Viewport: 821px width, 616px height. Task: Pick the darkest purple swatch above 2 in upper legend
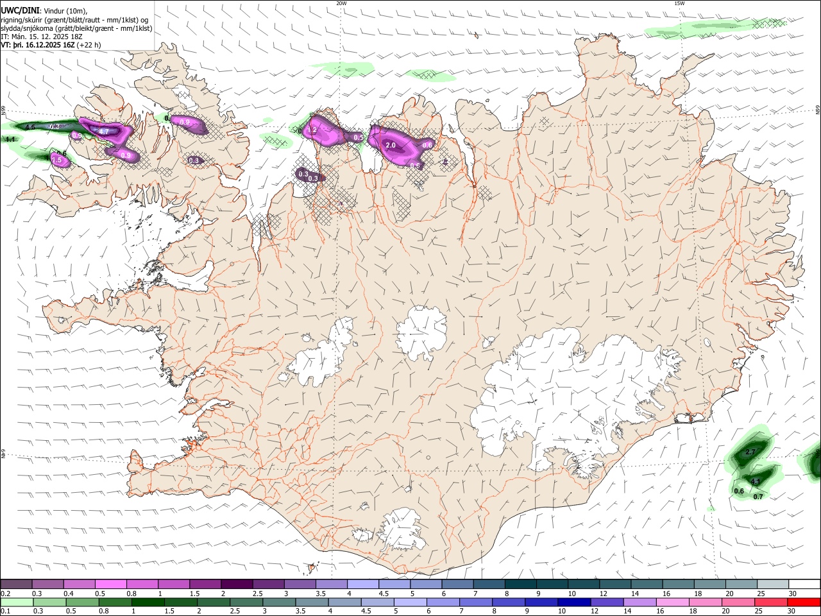coord(237,585)
